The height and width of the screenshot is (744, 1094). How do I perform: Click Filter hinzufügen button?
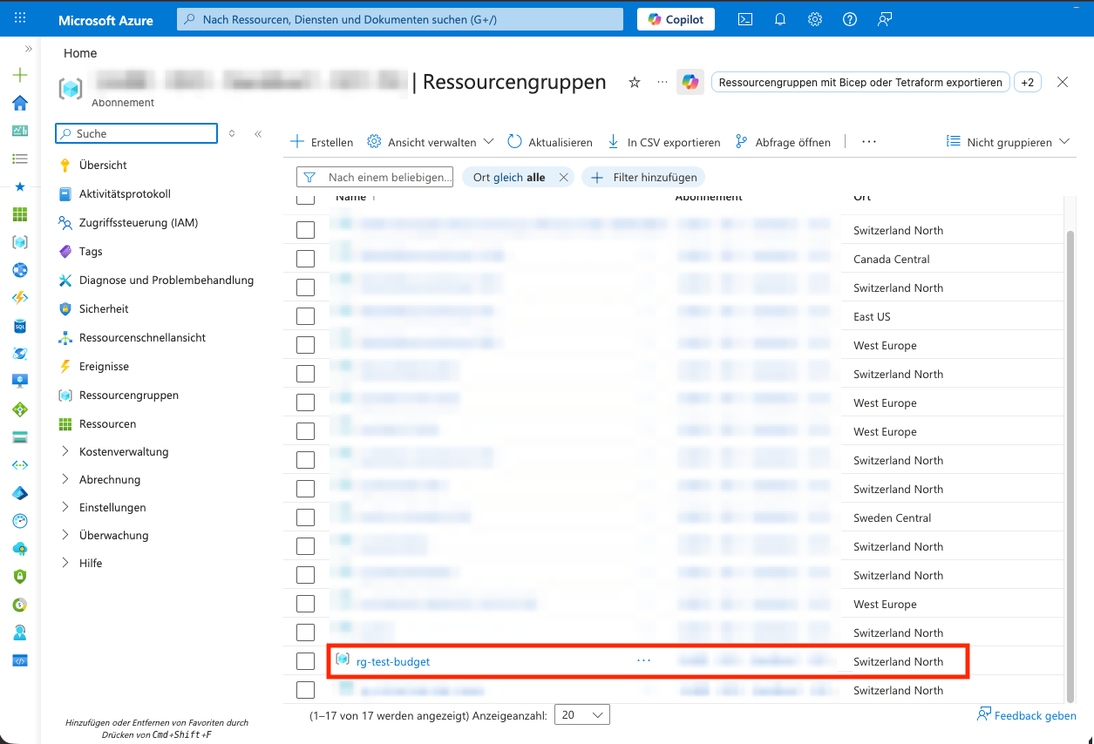[x=644, y=177]
